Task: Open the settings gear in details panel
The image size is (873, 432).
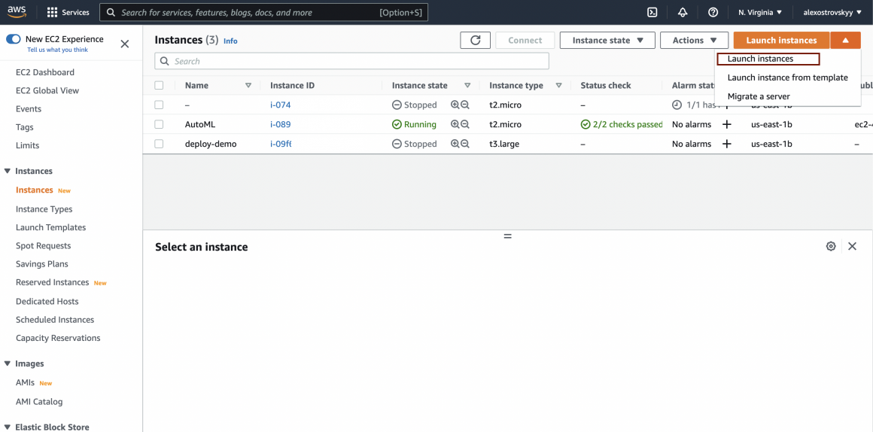Action: 831,246
